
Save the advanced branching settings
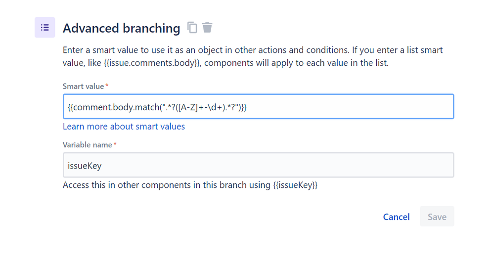pos(437,216)
